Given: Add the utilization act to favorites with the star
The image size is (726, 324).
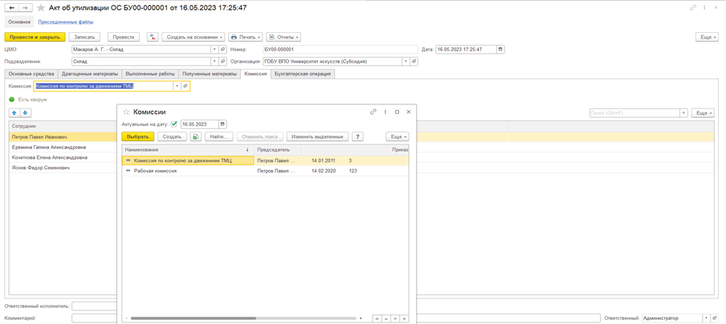Looking at the screenshot, I should coord(41,8).
